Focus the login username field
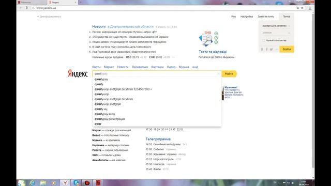The width and height of the screenshot is (331, 186). pyautogui.click(x=276, y=26)
